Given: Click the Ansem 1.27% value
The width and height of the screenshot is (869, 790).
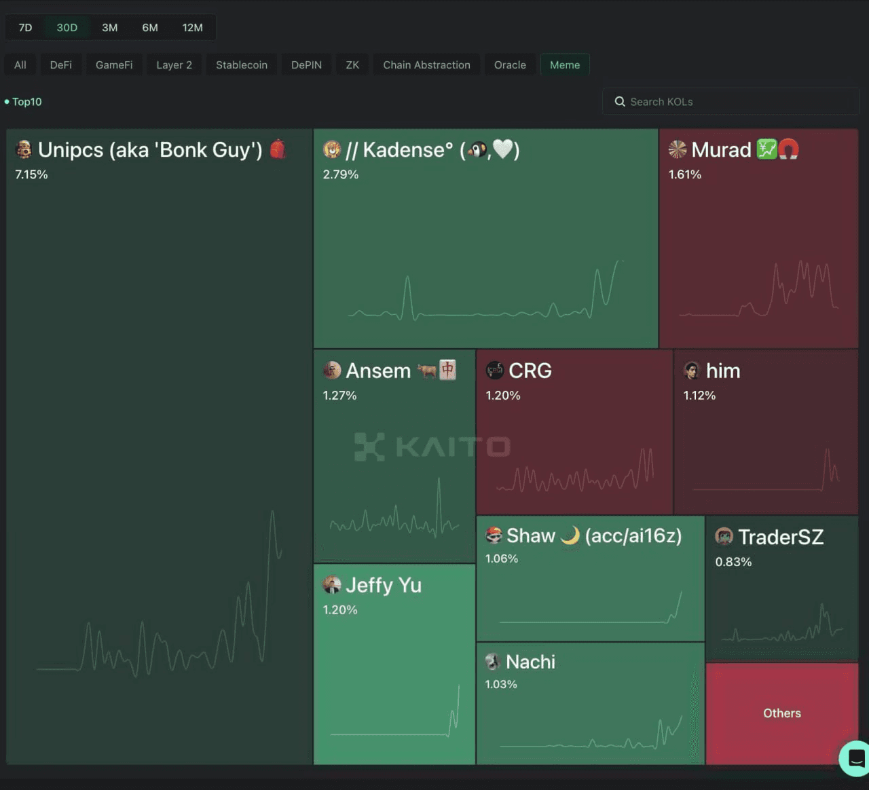Looking at the screenshot, I should coord(339,396).
